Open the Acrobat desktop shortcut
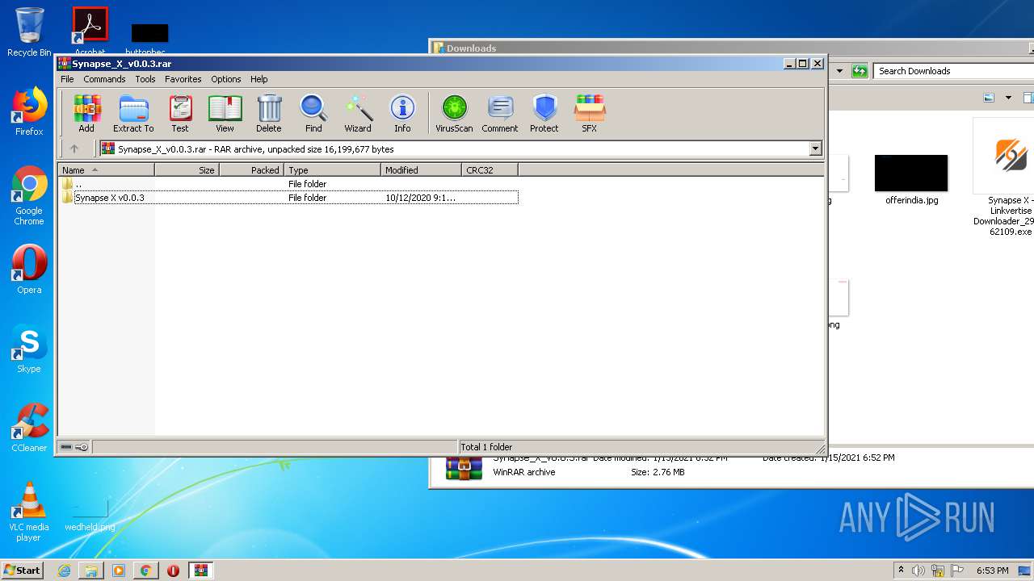This screenshot has height=581, width=1034. click(x=90, y=31)
